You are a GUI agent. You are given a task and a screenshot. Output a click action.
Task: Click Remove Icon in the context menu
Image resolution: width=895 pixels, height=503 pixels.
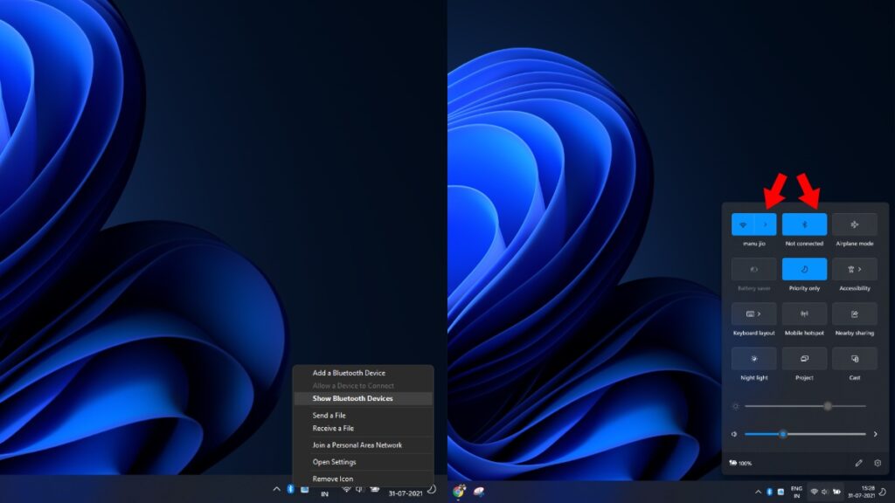click(x=333, y=478)
